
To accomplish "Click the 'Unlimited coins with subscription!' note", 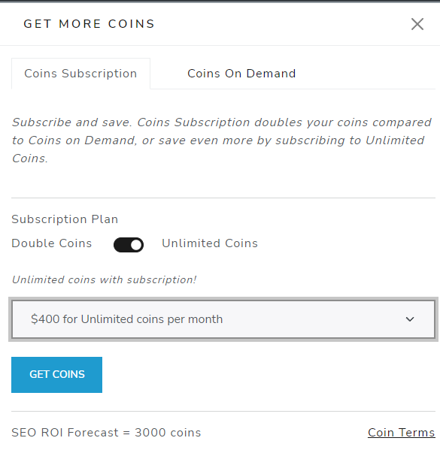I will tap(104, 279).
